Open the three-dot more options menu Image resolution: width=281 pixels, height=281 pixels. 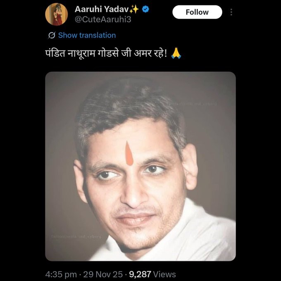(231, 12)
